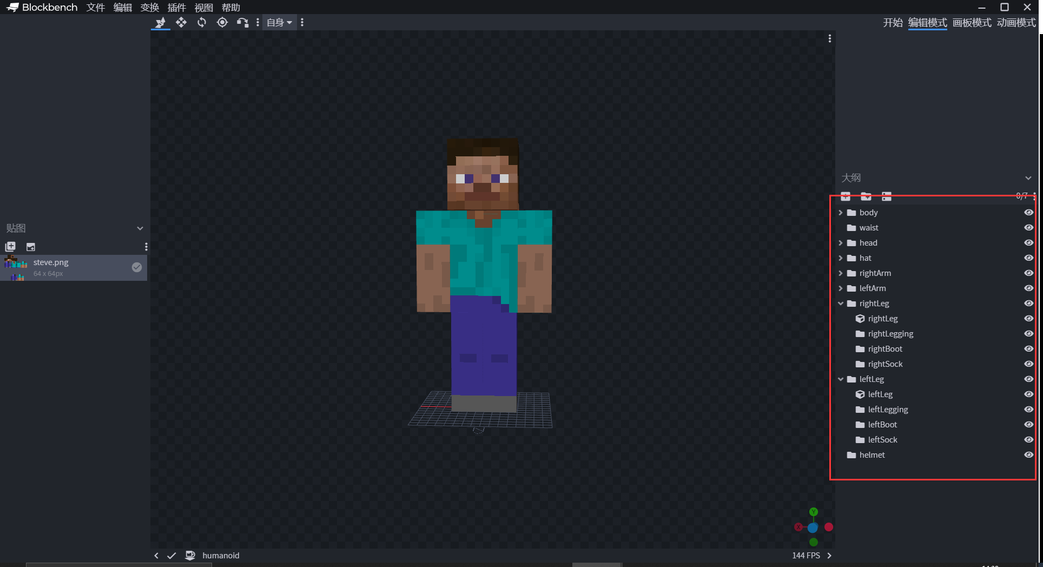Switch to 编辑模式 tab
Image resolution: width=1043 pixels, height=567 pixels.
pyautogui.click(x=927, y=23)
